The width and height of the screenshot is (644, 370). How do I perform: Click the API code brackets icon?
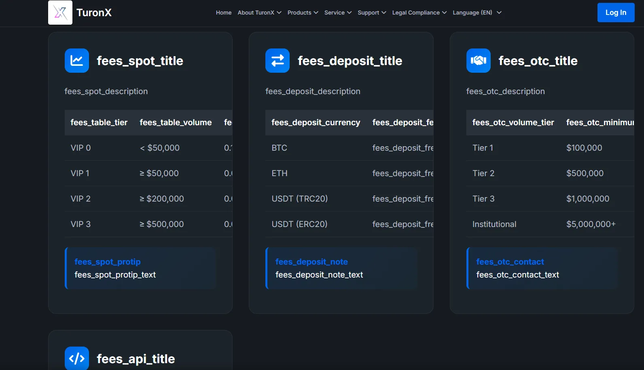[x=77, y=358]
